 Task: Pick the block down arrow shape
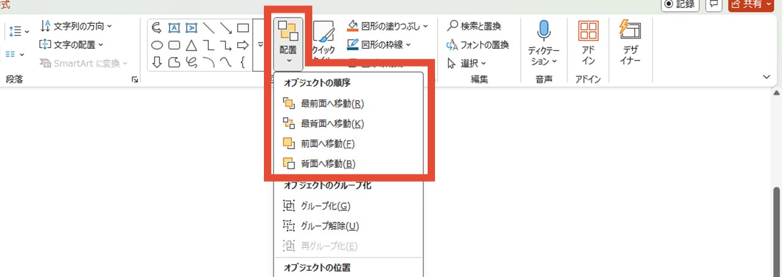tap(157, 62)
